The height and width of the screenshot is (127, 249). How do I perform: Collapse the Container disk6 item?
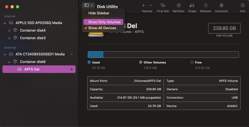pos(9,62)
